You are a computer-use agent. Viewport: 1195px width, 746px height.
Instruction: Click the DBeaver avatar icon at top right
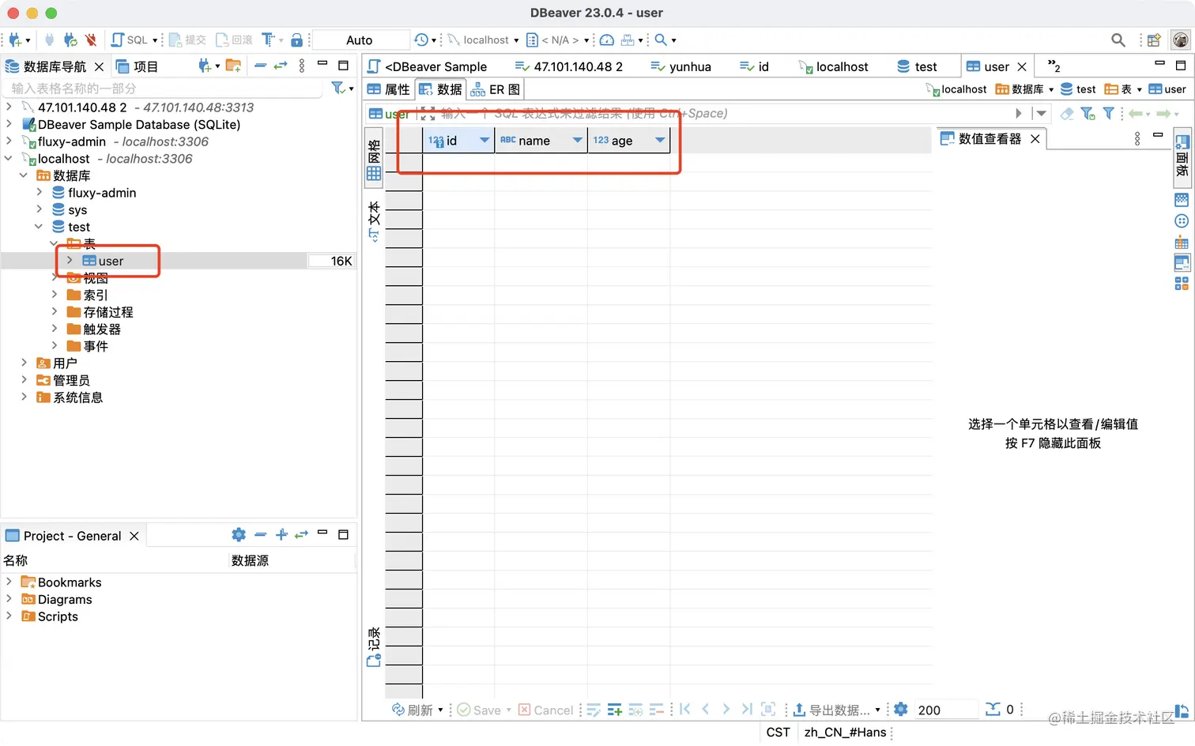point(1181,40)
